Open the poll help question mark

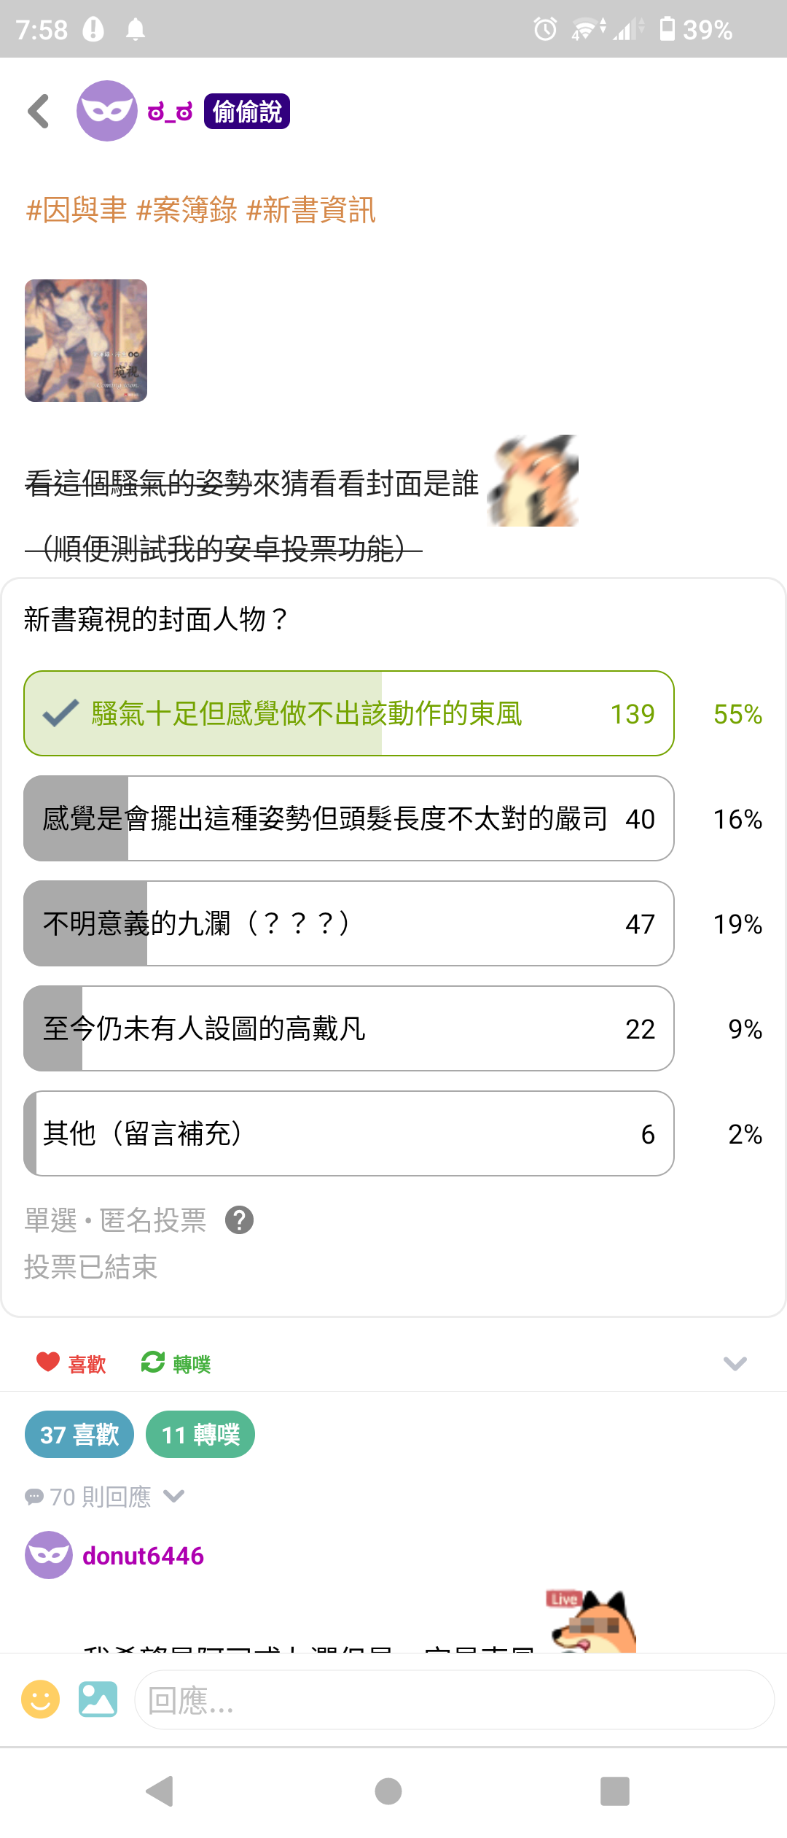[239, 1219]
